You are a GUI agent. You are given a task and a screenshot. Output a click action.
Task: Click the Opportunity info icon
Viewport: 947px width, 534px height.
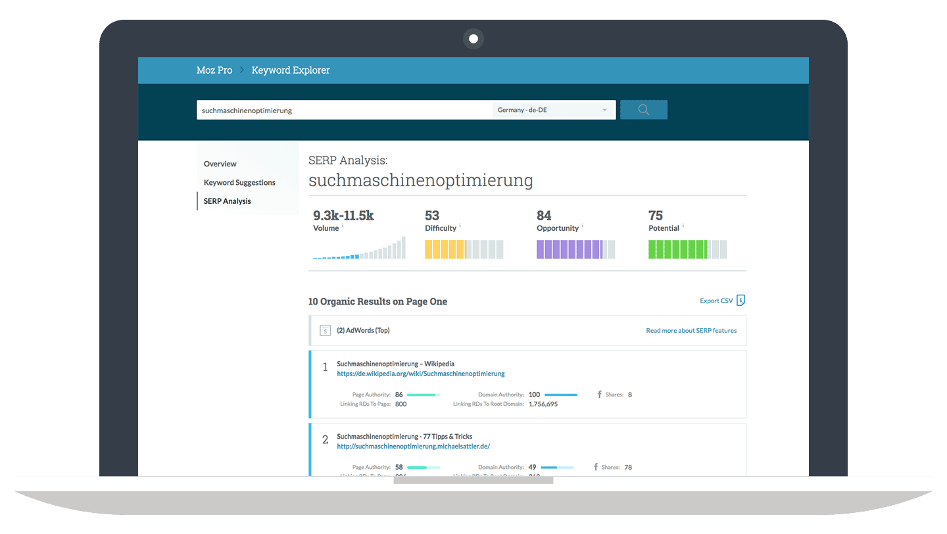[583, 226]
